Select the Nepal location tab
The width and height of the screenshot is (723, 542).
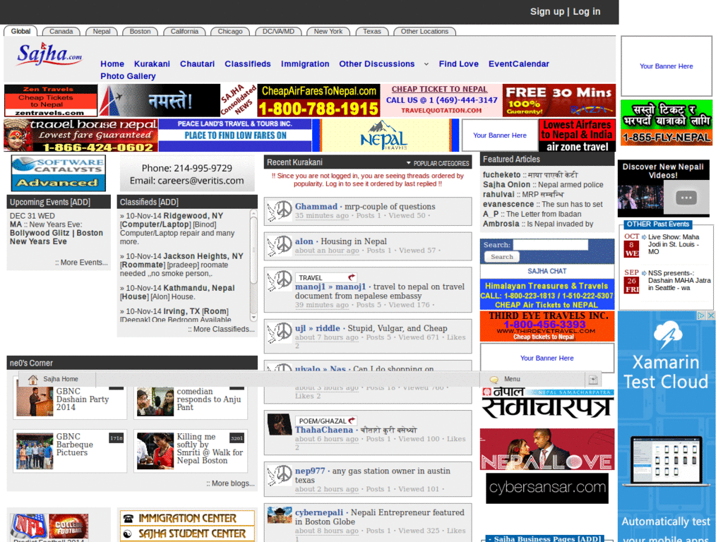102,31
